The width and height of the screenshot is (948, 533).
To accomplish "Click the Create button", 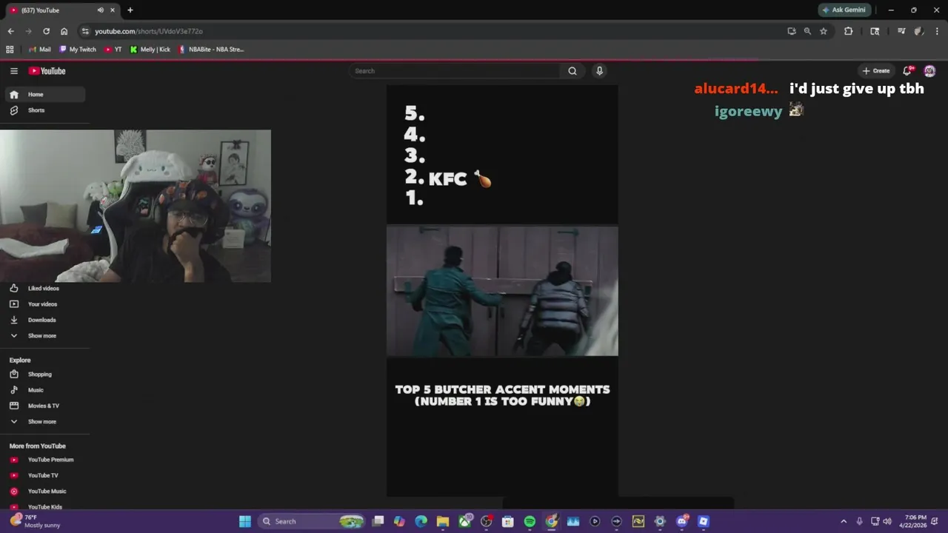I will [876, 71].
